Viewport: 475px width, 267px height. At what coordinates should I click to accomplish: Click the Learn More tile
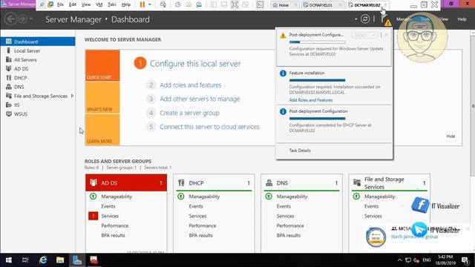[102, 130]
